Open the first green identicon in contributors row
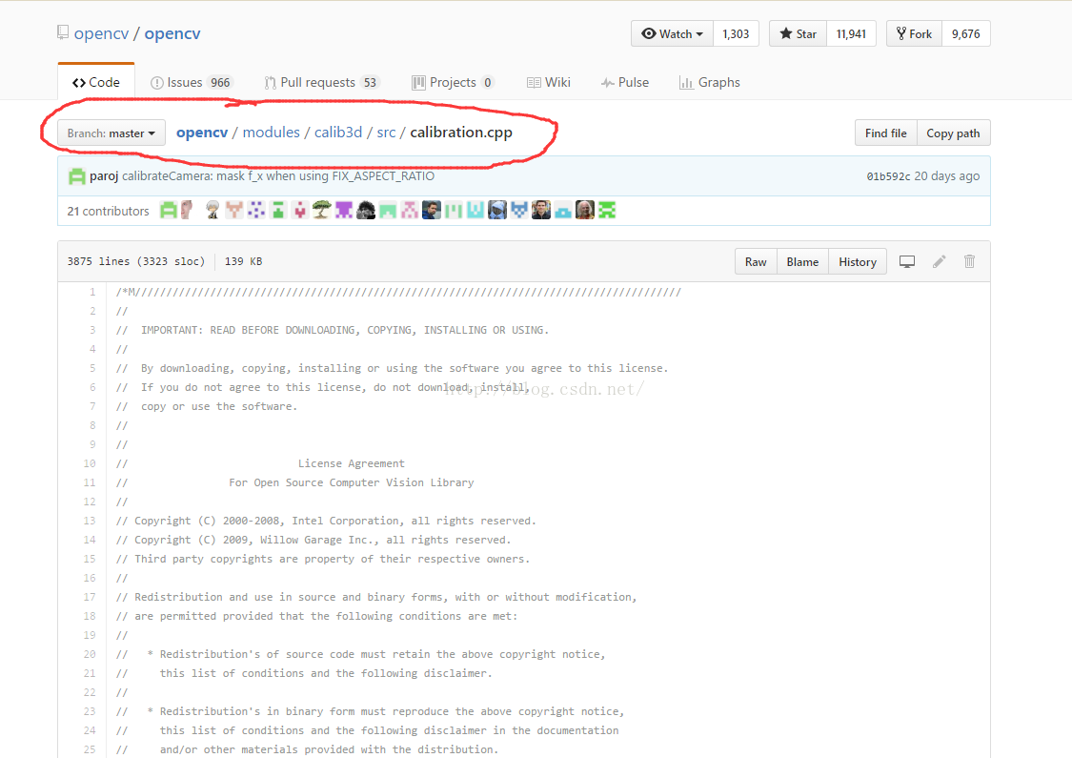1072x758 pixels. [x=168, y=210]
